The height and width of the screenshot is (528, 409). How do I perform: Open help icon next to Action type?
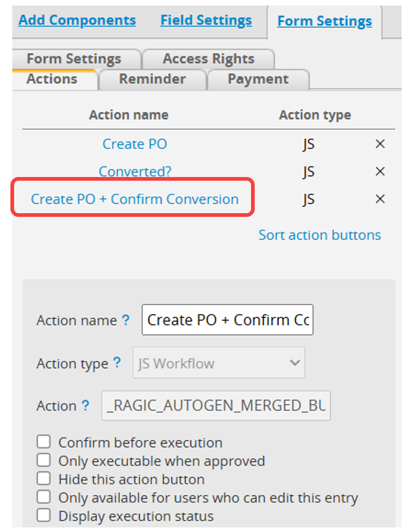point(117,363)
